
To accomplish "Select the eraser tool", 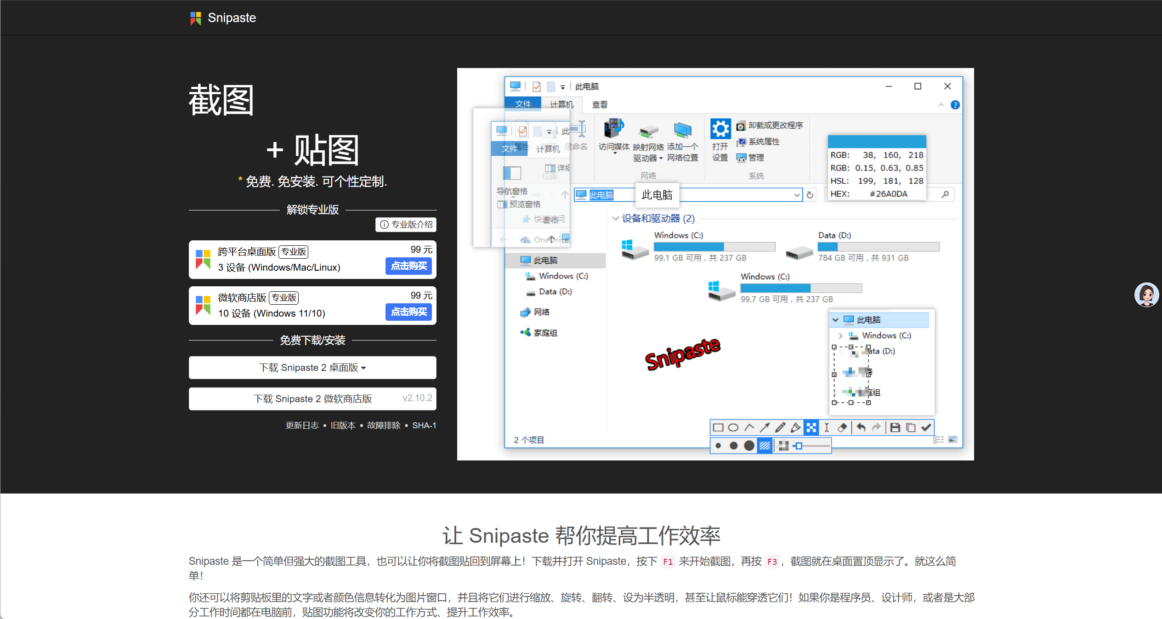I will pos(842,428).
